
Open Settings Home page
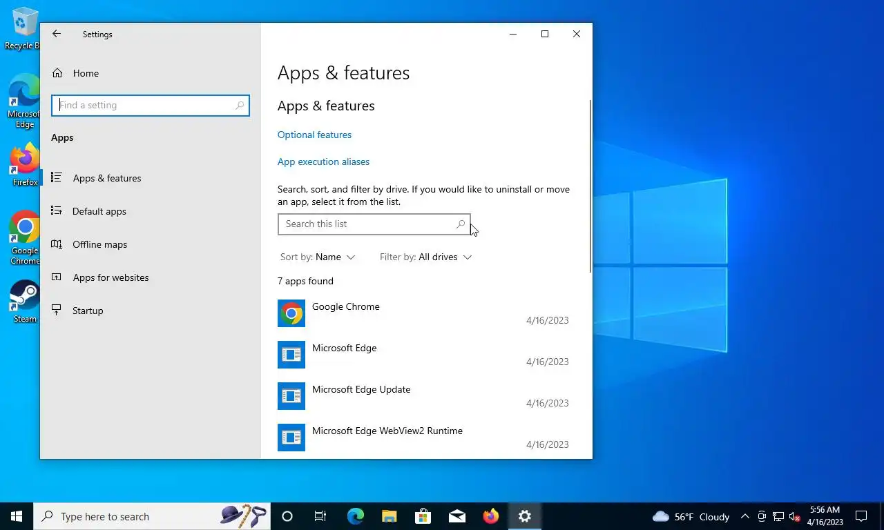(76, 73)
